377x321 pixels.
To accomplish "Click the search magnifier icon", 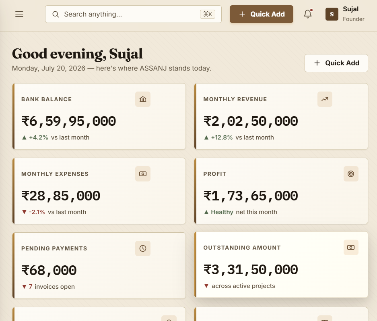I will tap(56, 14).
